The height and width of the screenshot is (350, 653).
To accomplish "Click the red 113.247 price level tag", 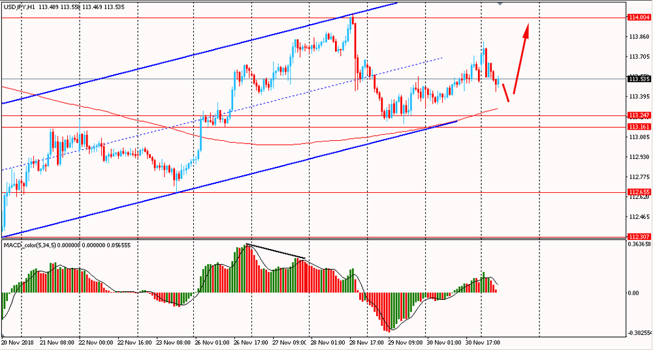I will point(639,115).
